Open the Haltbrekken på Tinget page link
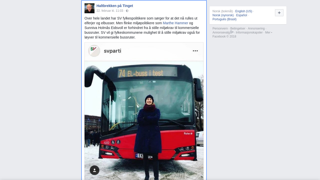This screenshot has height=180, width=320. click(115, 6)
